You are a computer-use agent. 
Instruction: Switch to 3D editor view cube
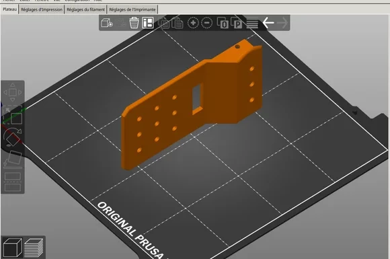(x=12, y=247)
